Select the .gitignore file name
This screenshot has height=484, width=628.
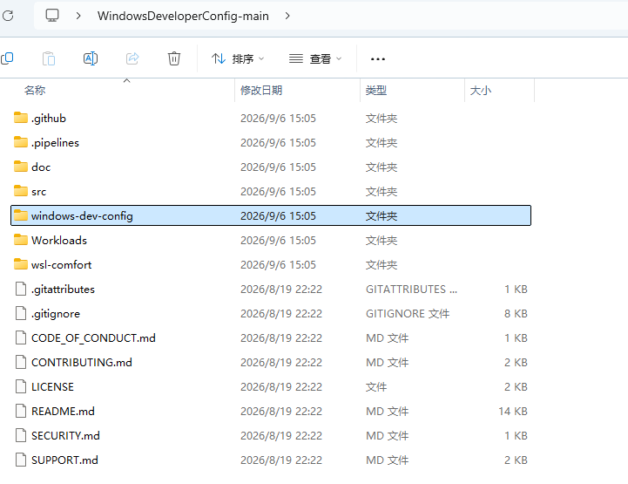[56, 314]
